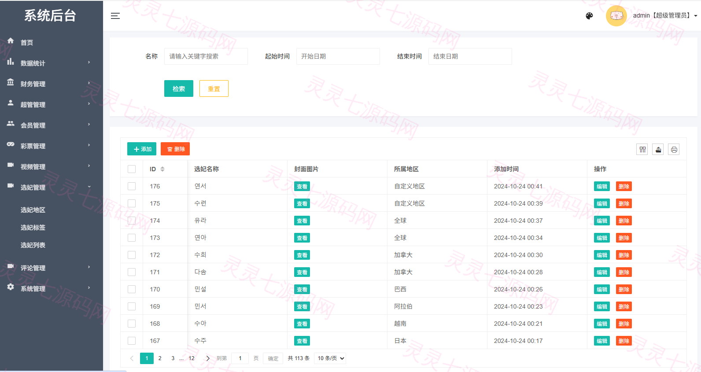
Task: Select the checkbox for ID 173
Action: (x=132, y=238)
